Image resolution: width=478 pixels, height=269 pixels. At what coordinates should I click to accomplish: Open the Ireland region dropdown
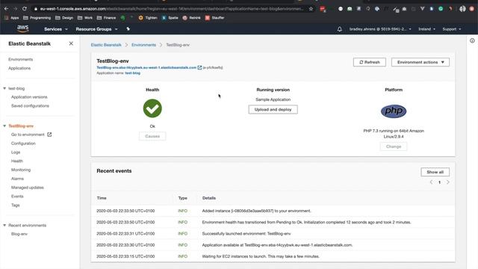click(426, 29)
